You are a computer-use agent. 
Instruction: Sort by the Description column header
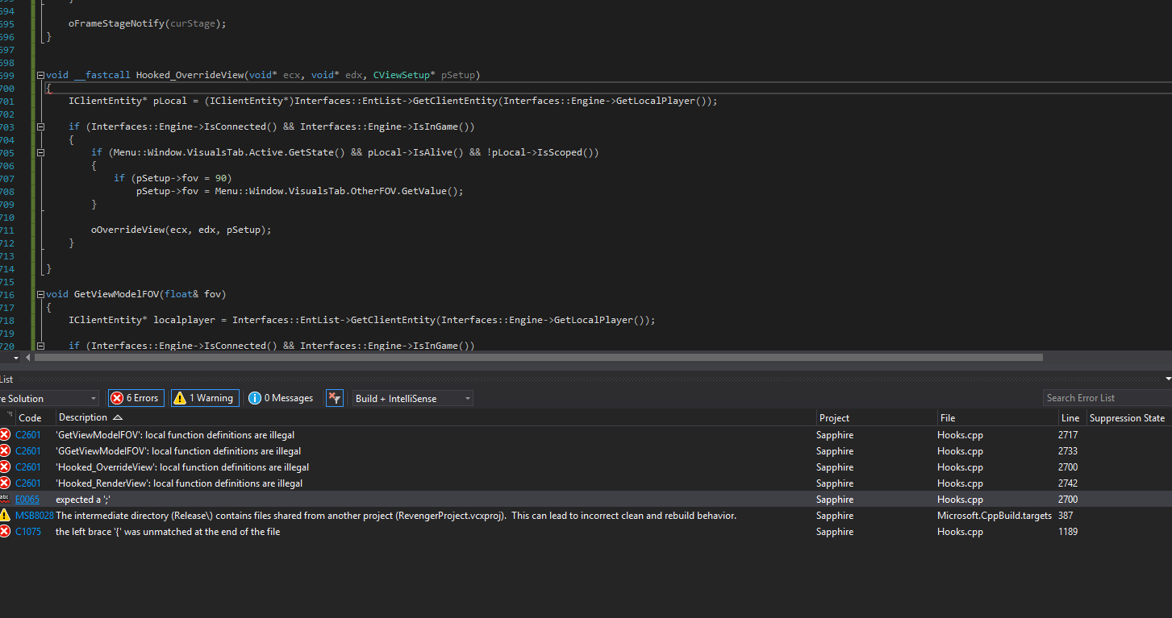[83, 417]
